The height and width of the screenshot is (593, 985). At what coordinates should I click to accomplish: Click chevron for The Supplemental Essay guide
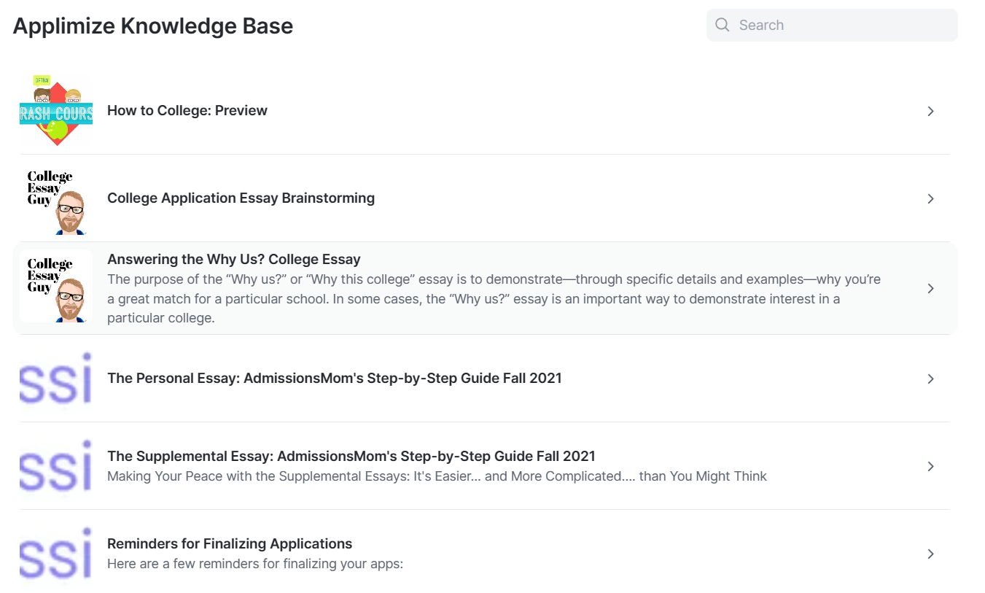point(930,466)
